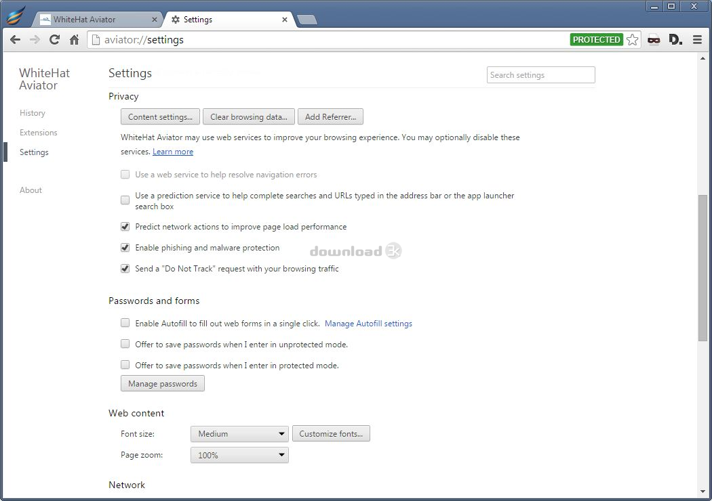The height and width of the screenshot is (501, 712).
Task: Toggle prediction service for searches checkbox
Action: tap(125, 200)
